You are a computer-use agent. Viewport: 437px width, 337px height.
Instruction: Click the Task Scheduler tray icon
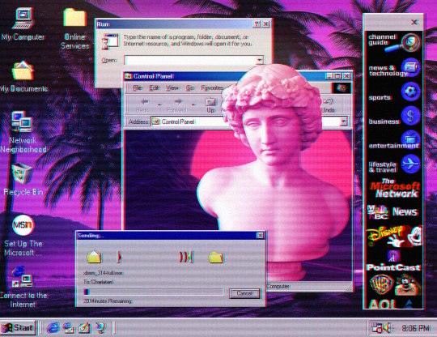click(376, 328)
